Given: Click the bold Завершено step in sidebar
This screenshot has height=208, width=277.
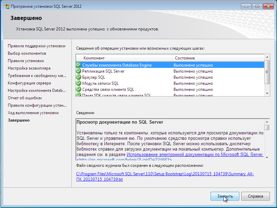Looking at the screenshot, I should click(x=19, y=120).
